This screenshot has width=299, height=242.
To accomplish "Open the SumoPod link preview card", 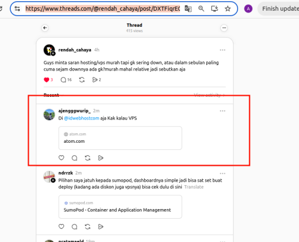I will pos(120,207).
